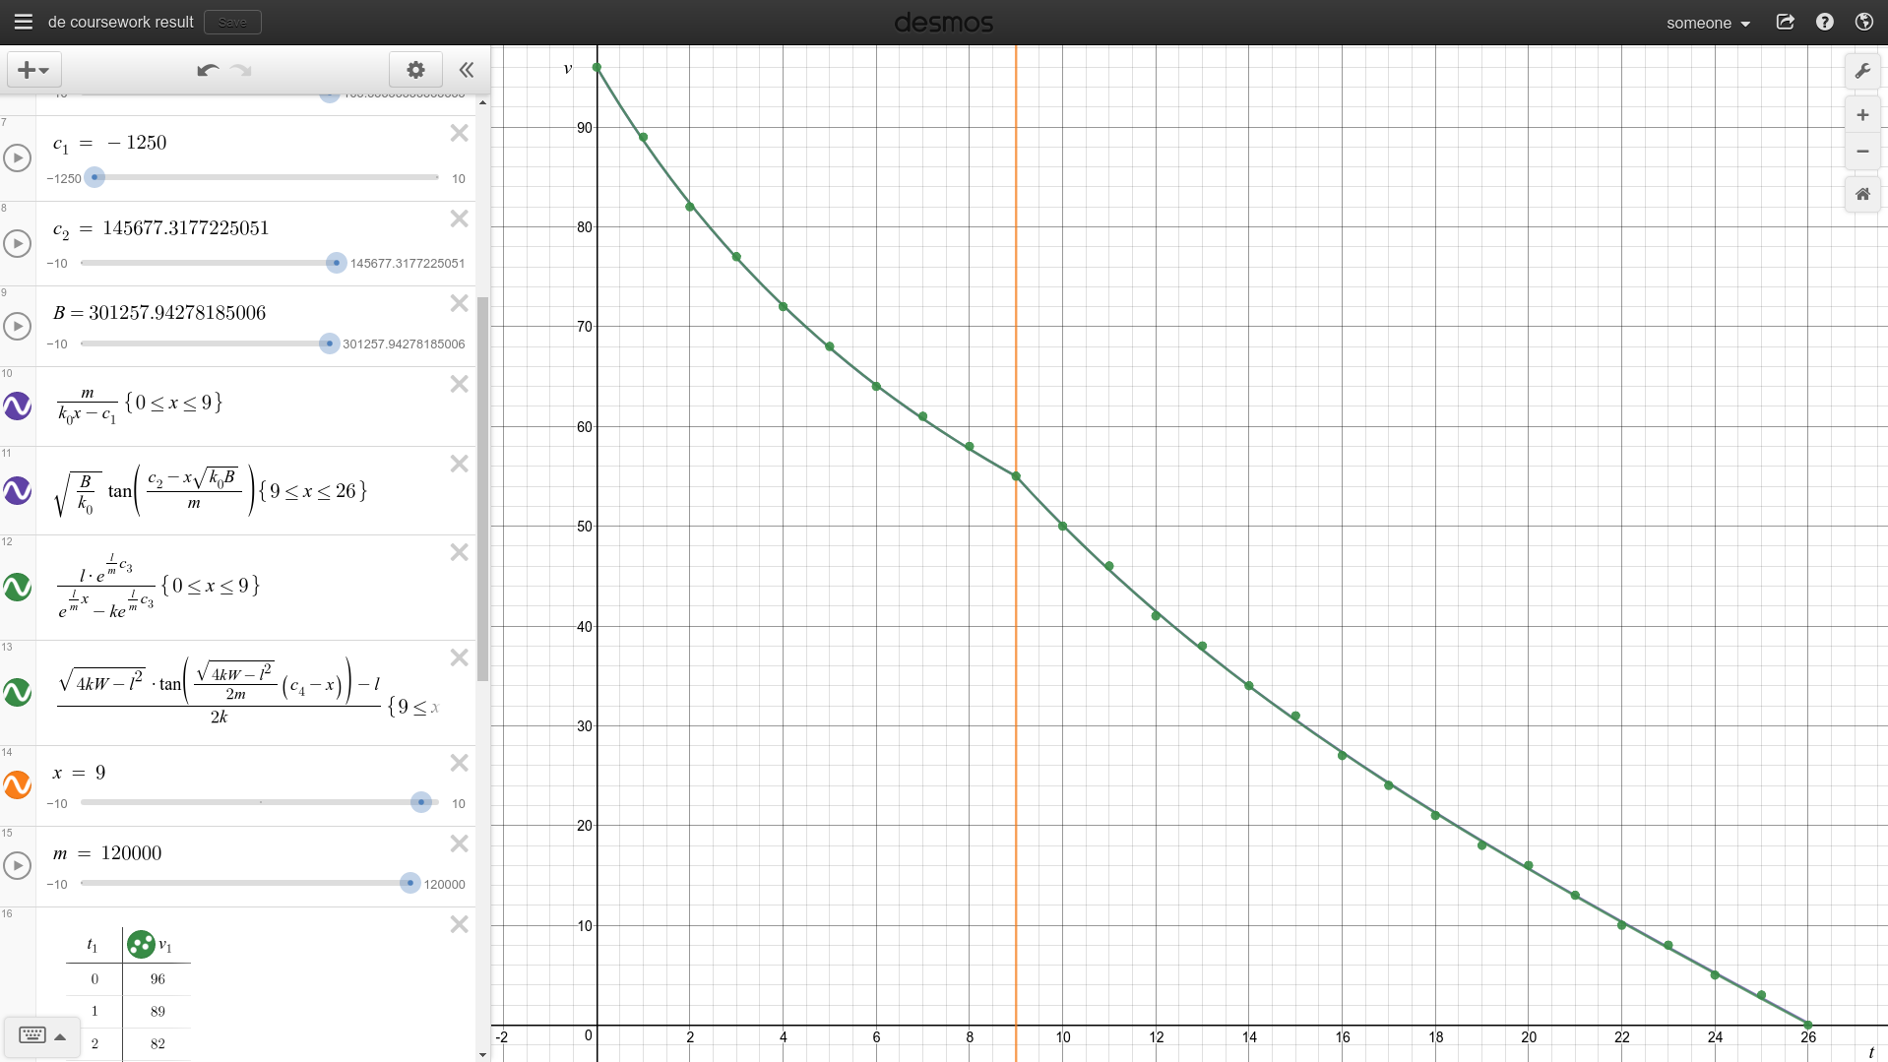Play animation for slider c1
The height and width of the screenshot is (1062, 1888).
click(18, 157)
